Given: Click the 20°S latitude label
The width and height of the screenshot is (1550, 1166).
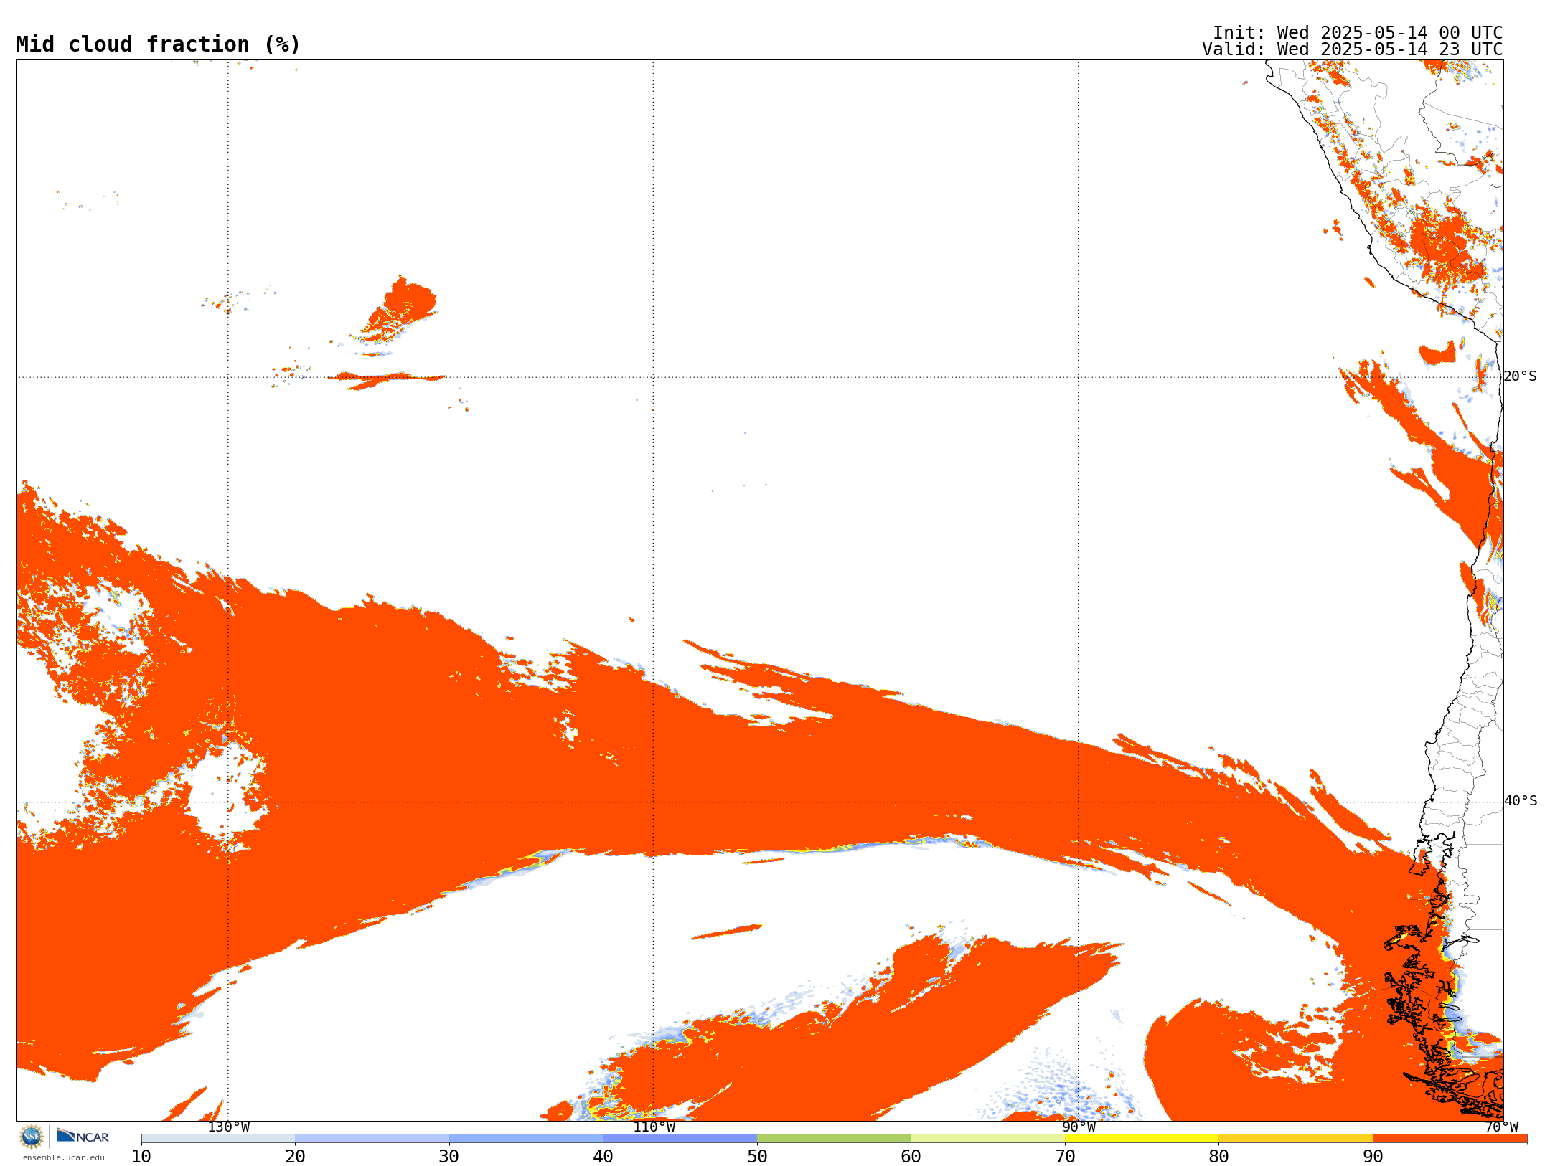Looking at the screenshot, I should [x=1521, y=376].
